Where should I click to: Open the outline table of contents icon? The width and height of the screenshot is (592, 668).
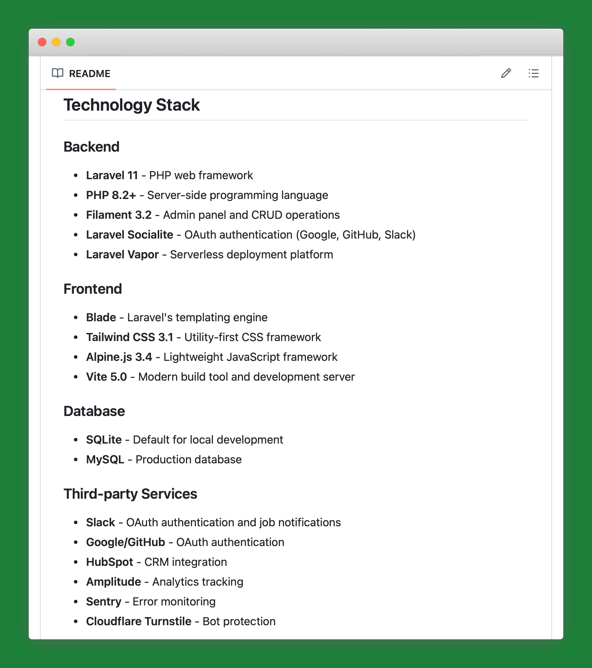533,73
